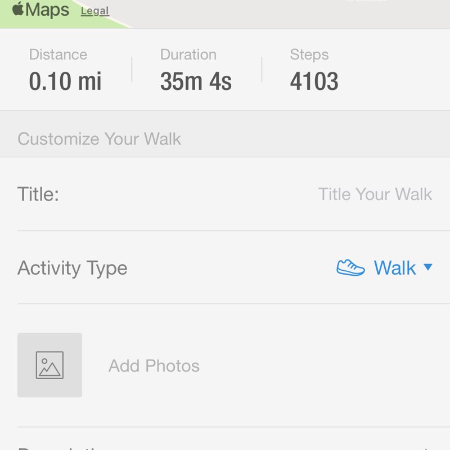Tap the Activity Type row label
Screen dimensions: 450x450
click(73, 268)
